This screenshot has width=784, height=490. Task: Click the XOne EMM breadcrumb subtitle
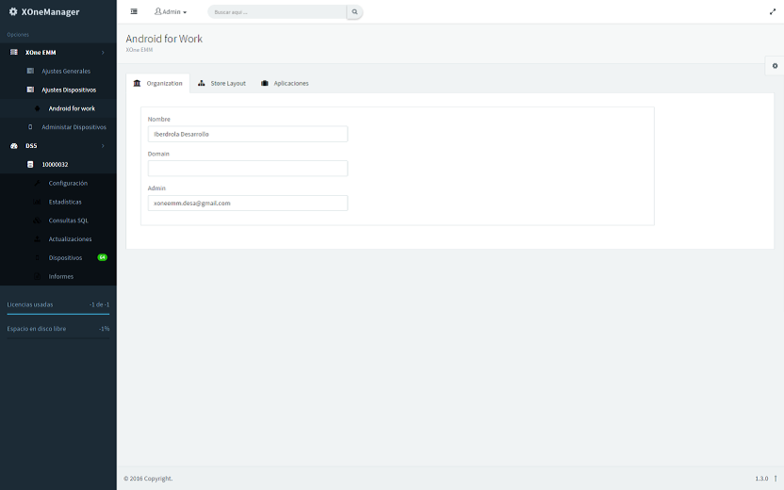pyautogui.click(x=139, y=50)
